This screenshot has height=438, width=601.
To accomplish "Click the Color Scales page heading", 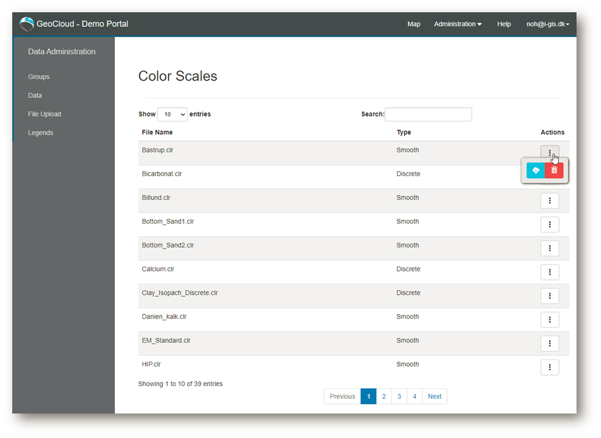I will click(x=177, y=76).
